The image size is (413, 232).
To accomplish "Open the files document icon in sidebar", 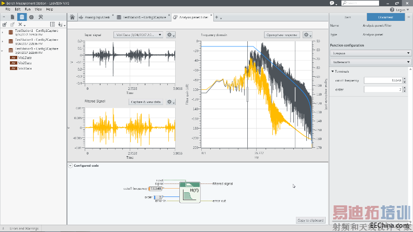I will (13, 17).
